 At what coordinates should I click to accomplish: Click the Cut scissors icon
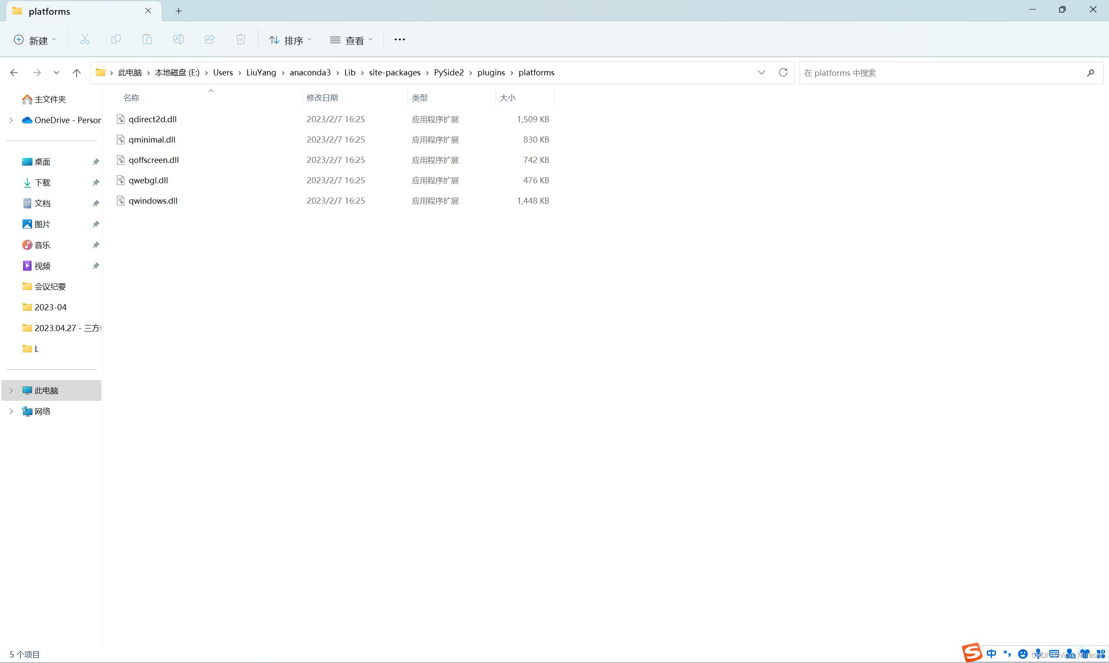point(84,39)
